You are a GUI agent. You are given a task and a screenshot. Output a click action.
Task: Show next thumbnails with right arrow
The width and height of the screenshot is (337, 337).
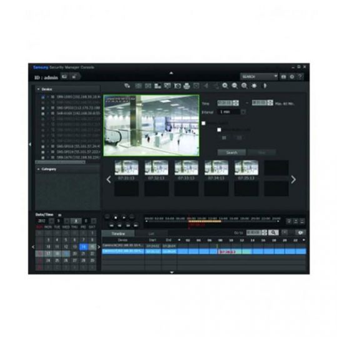(293, 180)
